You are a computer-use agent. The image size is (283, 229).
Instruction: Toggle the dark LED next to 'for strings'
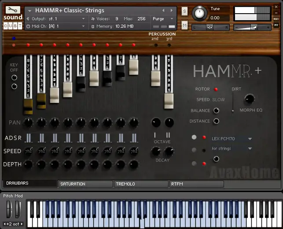coord(204,150)
